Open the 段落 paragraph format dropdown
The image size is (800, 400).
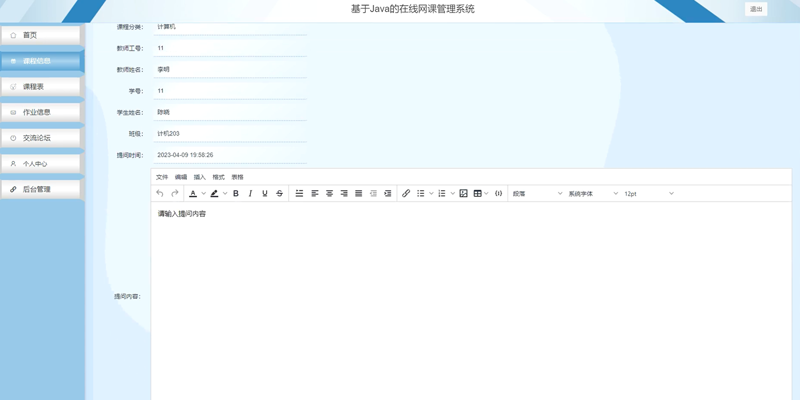(x=537, y=193)
